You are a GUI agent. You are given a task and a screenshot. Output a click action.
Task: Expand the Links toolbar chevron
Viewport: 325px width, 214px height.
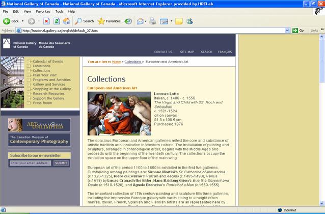[322, 30]
